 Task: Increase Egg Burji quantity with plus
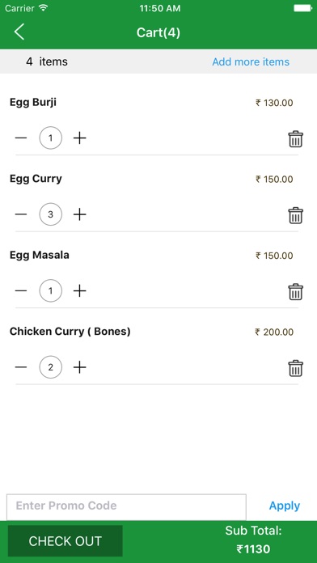[x=80, y=138]
